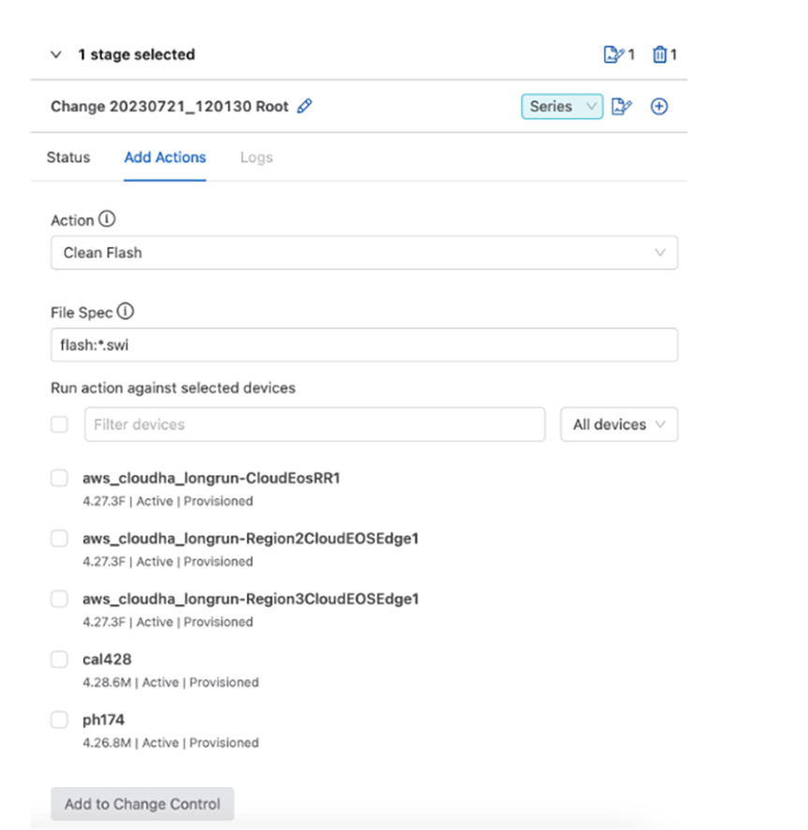Open the Action info tooltip icon

click(107, 219)
